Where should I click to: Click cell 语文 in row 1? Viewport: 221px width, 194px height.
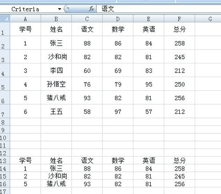coord(87,29)
